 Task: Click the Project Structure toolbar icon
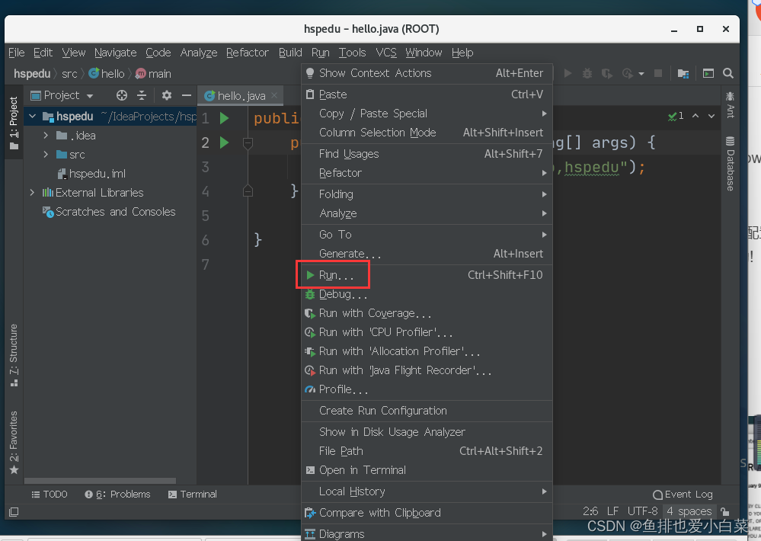[x=683, y=73]
